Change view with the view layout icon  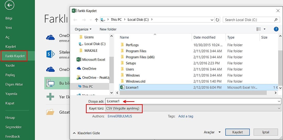coord(259,29)
